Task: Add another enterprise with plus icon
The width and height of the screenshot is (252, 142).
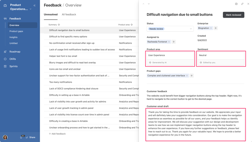Action: point(216,28)
